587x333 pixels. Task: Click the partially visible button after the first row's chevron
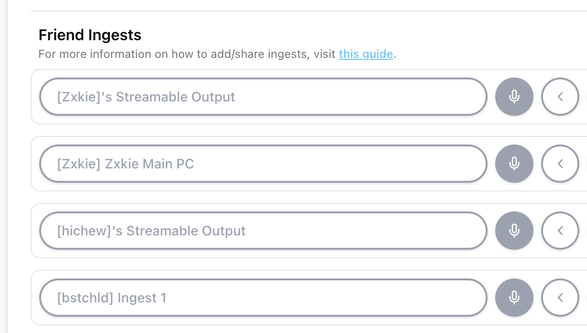click(x=586, y=97)
